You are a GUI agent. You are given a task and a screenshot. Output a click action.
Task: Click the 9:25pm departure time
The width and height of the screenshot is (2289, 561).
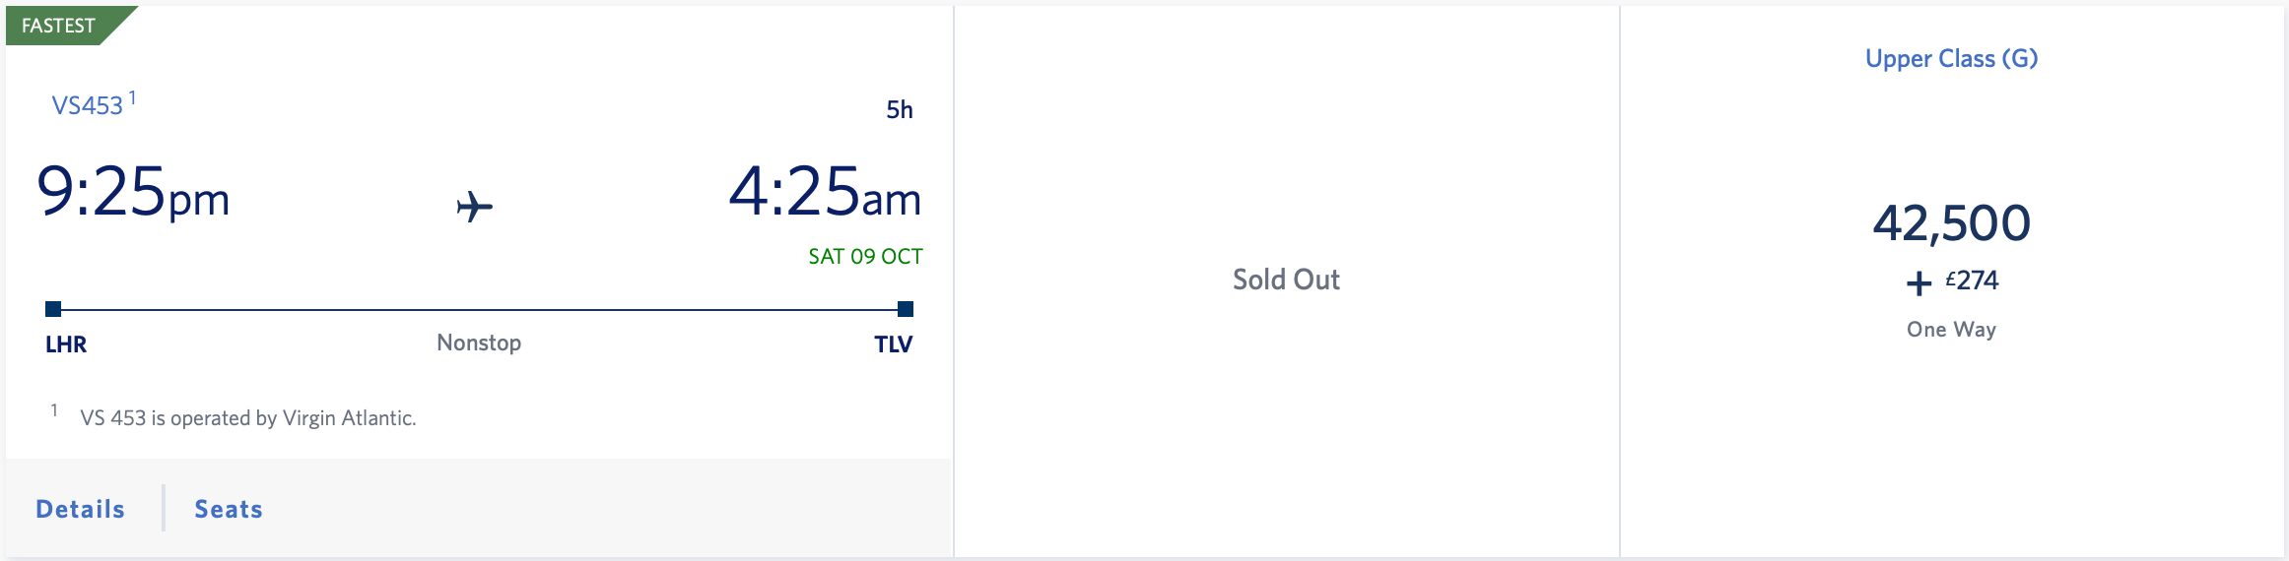133,192
